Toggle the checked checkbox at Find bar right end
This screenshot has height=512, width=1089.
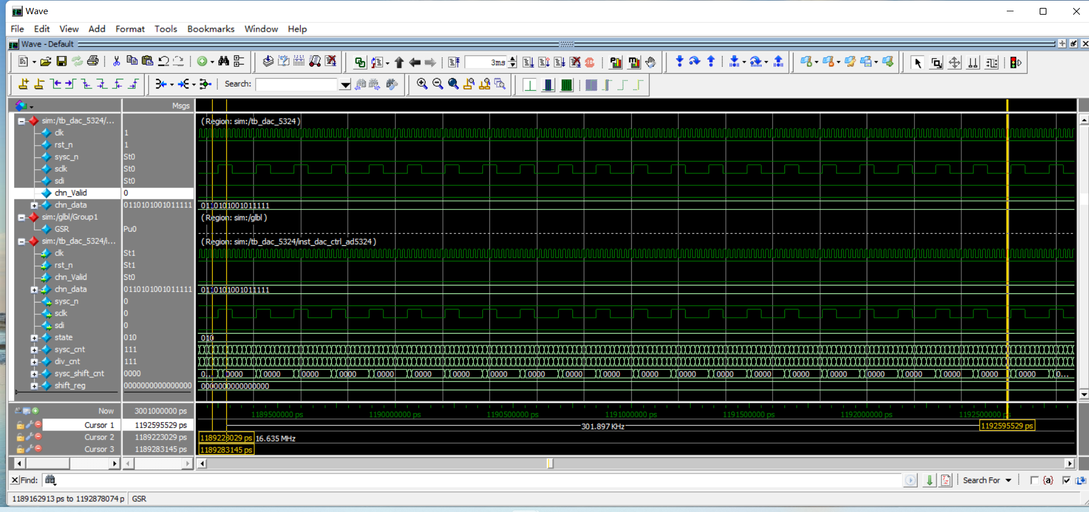click(x=1066, y=480)
